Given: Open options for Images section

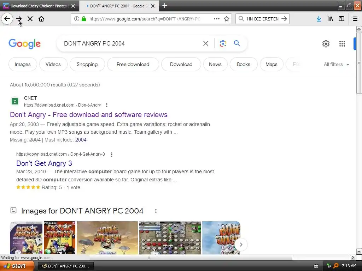Looking at the screenshot, I should [156, 211].
